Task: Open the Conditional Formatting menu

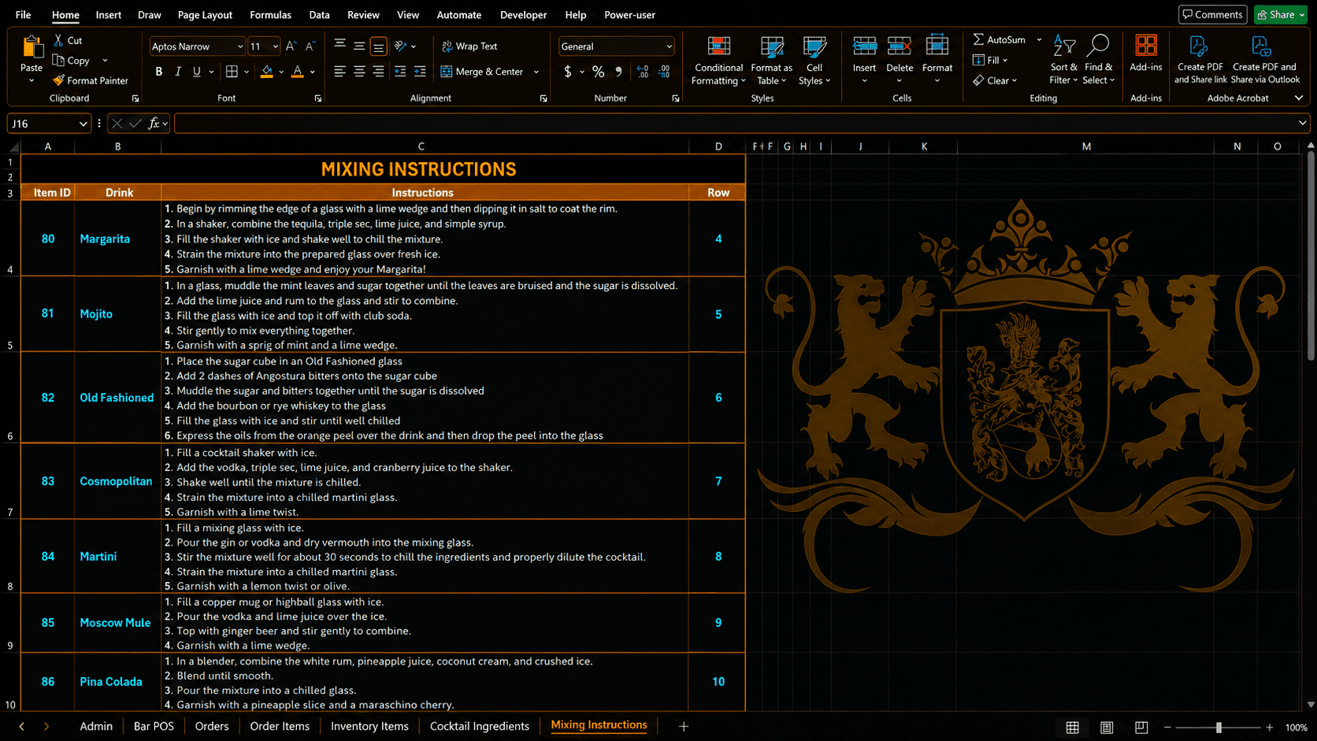Action: (718, 61)
